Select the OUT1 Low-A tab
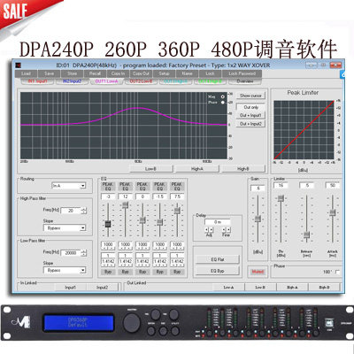The width and height of the screenshot is (354, 354). tap(106, 81)
